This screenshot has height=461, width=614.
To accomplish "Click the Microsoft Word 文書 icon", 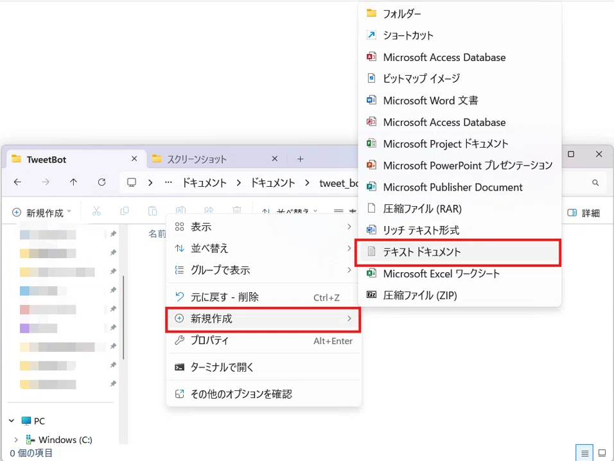I will pos(371,100).
